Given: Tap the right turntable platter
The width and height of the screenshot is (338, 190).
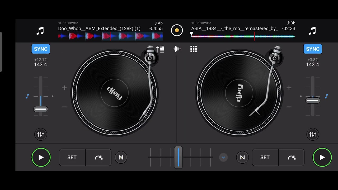Looking at the screenshot, I should pyautogui.click(x=239, y=93).
